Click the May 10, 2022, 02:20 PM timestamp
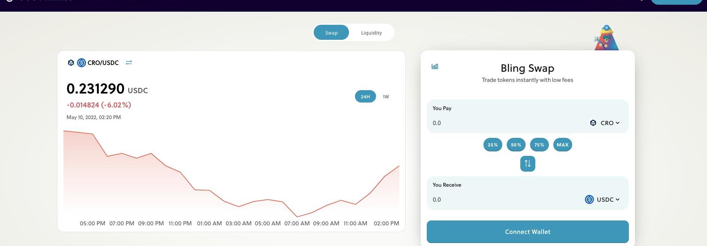 [x=94, y=117]
